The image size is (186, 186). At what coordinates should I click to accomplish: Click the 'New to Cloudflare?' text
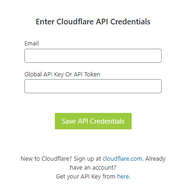[x=46, y=159]
